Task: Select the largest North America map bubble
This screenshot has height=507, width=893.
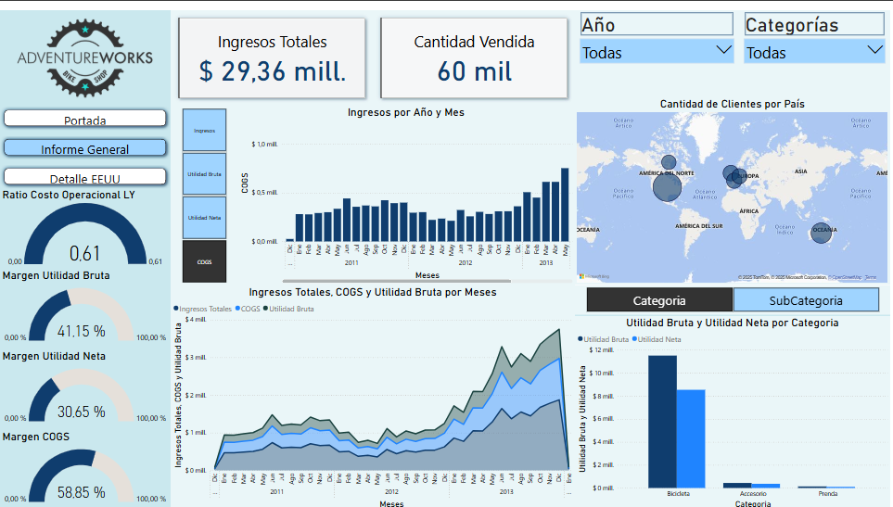Action: coord(667,187)
